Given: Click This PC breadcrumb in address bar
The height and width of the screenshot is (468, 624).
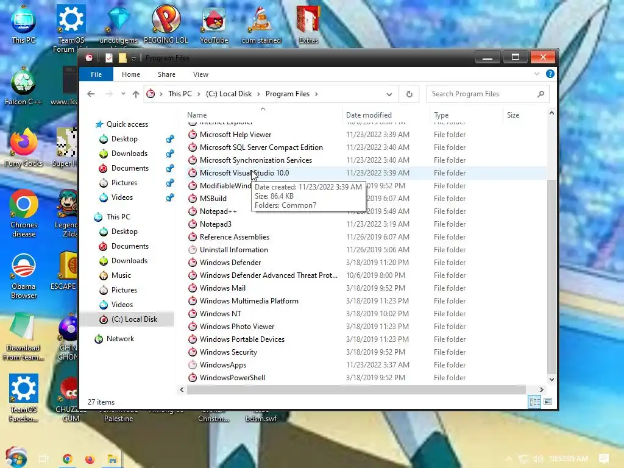Looking at the screenshot, I should (180, 94).
